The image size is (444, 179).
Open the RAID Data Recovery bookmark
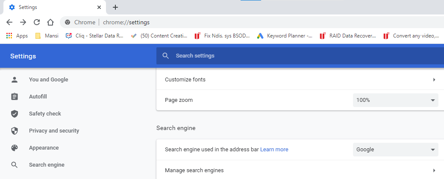348,36
